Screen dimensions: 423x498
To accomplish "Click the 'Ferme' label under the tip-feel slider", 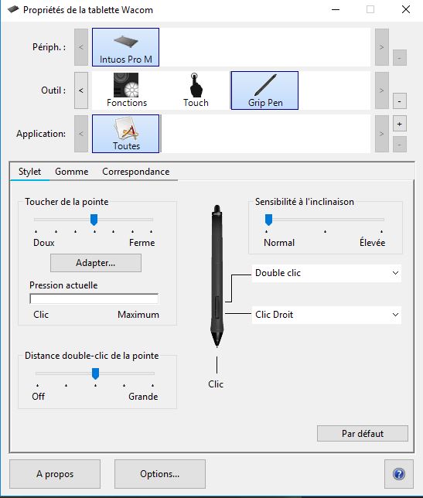I will (x=142, y=243).
